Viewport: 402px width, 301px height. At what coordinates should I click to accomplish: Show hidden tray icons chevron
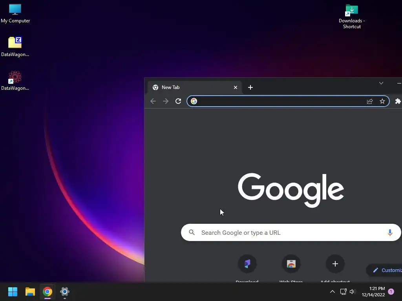332,292
